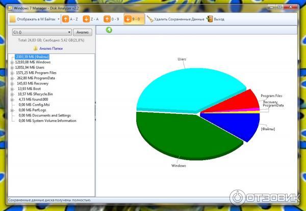
Task: Expand the Windows folder tree node
Action: (x=12, y=62)
